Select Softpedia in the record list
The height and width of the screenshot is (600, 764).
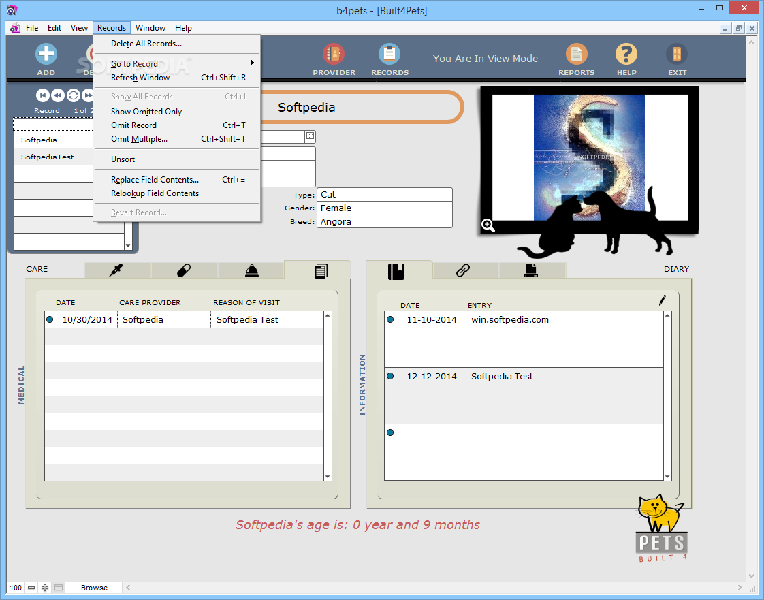(x=54, y=140)
